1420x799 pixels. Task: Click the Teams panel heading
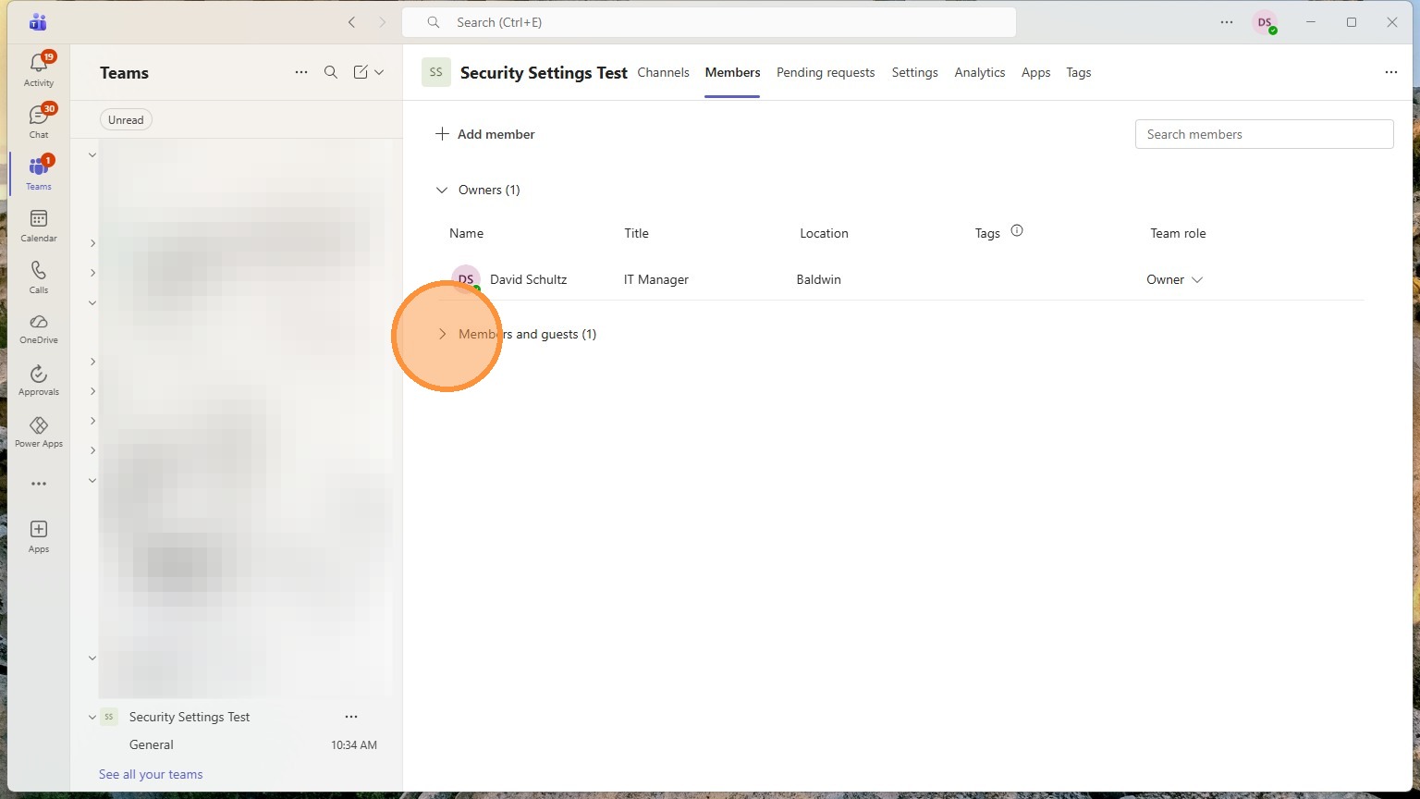(x=124, y=73)
